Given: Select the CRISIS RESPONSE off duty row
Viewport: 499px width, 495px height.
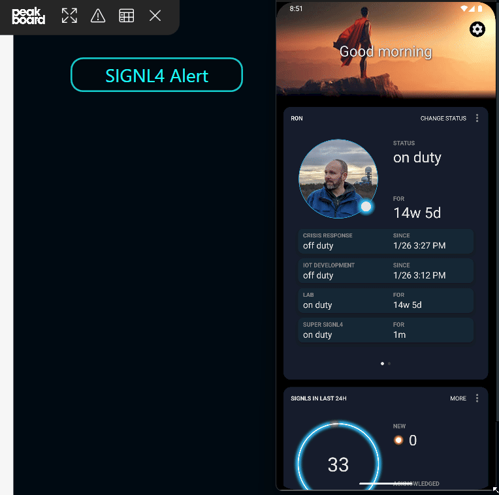Looking at the screenshot, I should tap(385, 241).
